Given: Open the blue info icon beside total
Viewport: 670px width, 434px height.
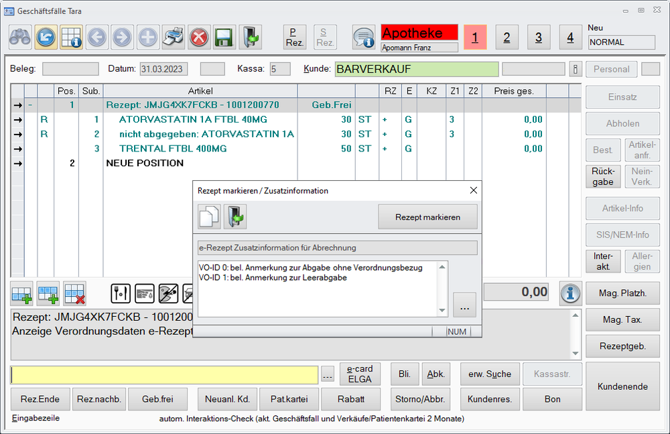Looking at the screenshot, I should (570, 292).
